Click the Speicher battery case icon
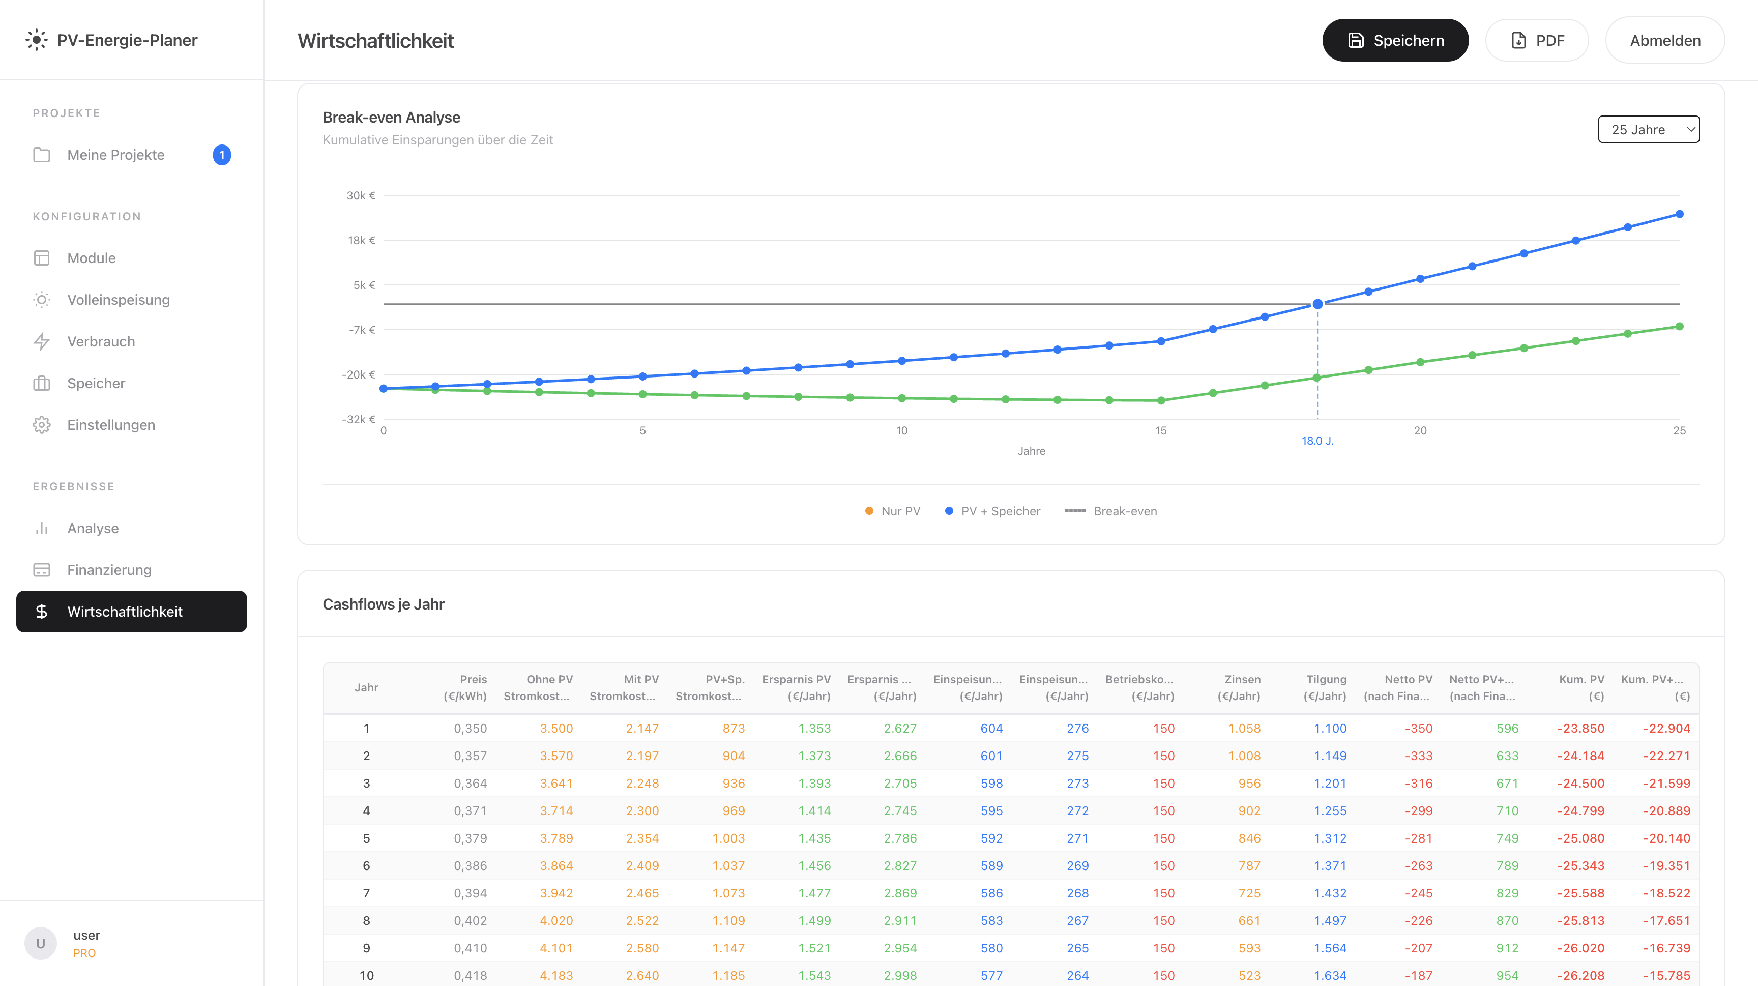The height and width of the screenshot is (986, 1758). [x=42, y=383]
